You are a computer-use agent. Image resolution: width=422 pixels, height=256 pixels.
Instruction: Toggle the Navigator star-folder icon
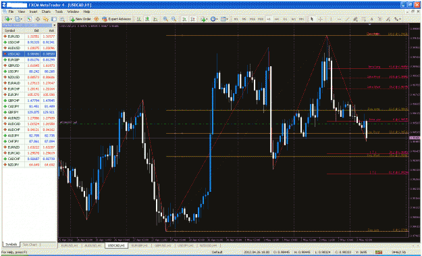tap(45, 19)
